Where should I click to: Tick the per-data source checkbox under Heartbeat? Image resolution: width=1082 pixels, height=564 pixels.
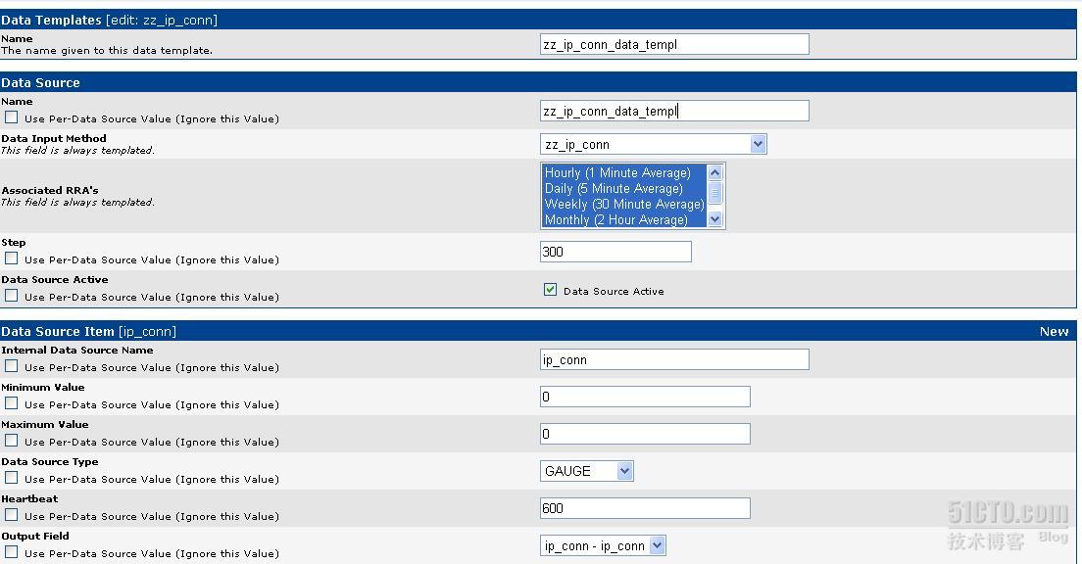point(11,515)
